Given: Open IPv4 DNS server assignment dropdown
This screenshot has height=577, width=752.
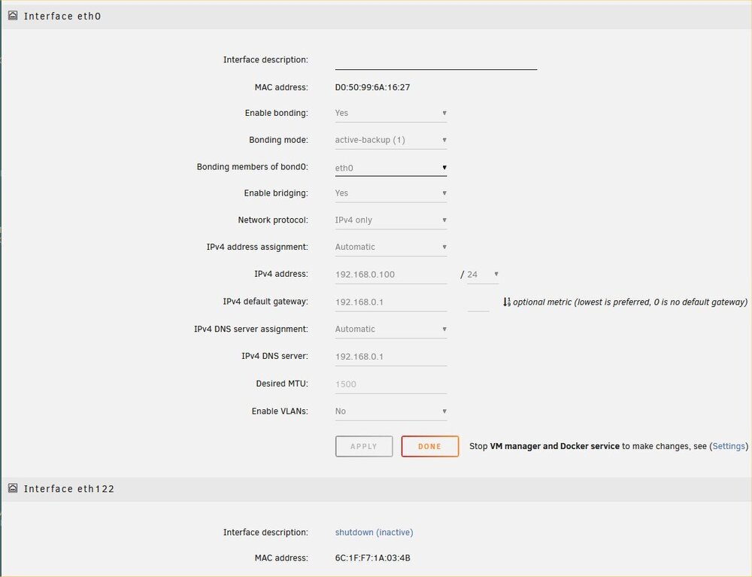Looking at the screenshot, I should pyautogui.click(x=391, y=329).
